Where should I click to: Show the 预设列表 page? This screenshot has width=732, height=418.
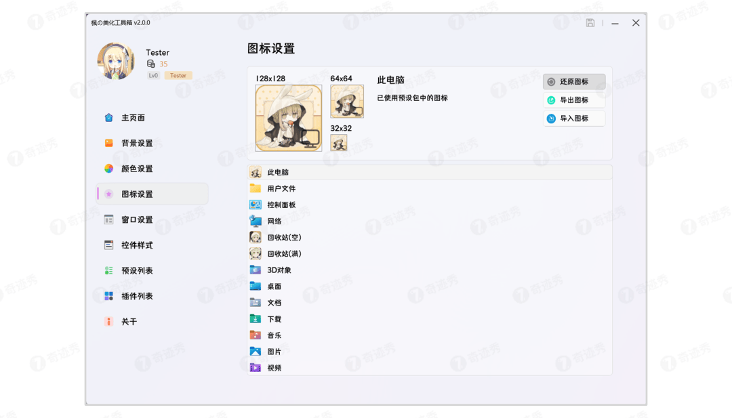click(x=152, y=270)
